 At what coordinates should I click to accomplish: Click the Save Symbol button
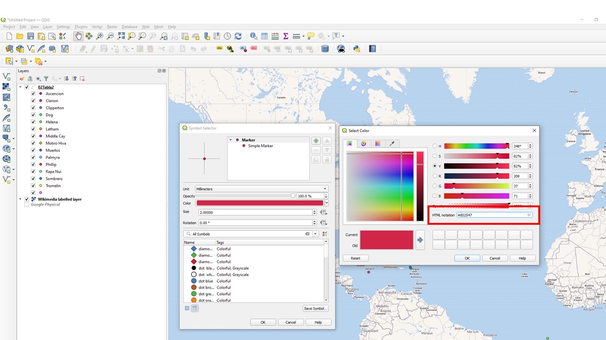tap(315, 308)
